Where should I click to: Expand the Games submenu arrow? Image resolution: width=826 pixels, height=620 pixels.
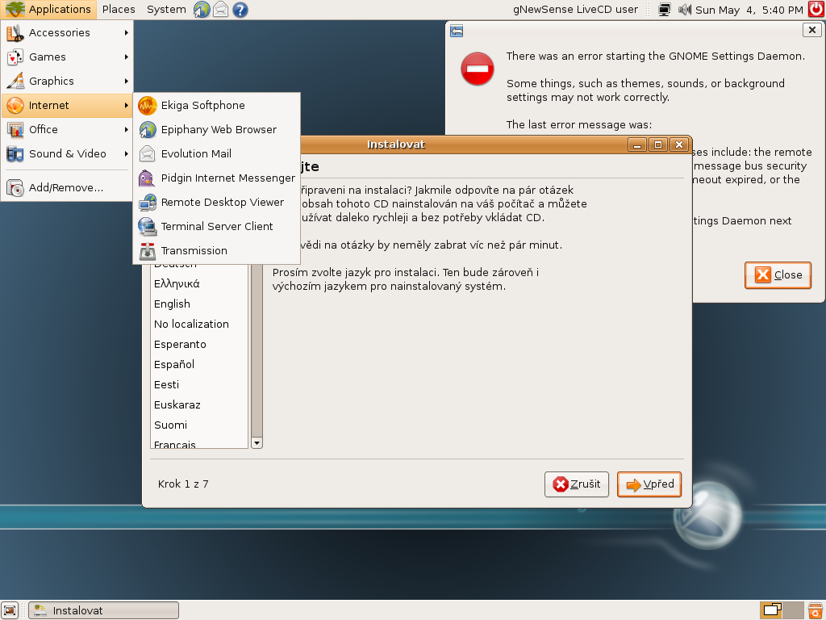[x=127, y=57]
